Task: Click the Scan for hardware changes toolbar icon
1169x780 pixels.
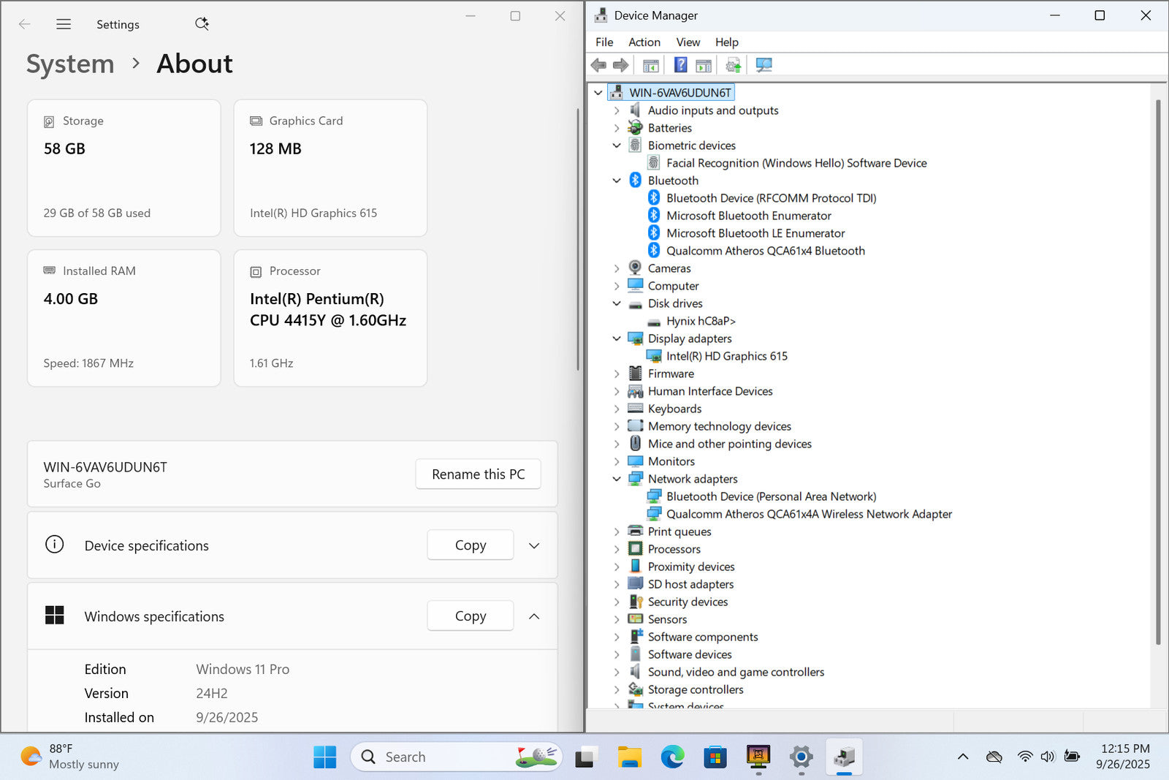Action: (x=764, y=65)
